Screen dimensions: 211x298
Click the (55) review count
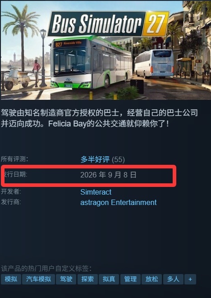118,160
